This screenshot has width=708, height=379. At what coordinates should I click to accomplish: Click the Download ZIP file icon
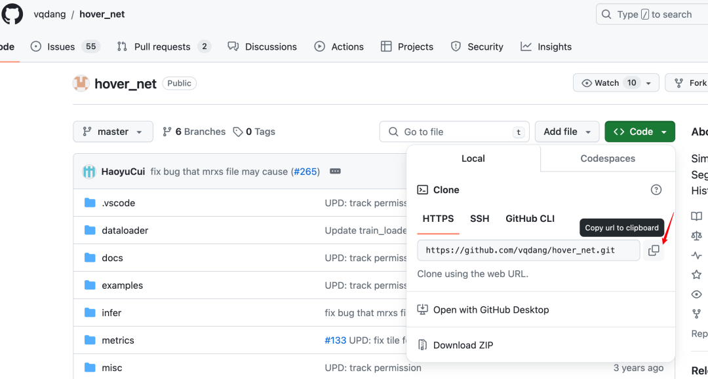click(x=423, y=345)
